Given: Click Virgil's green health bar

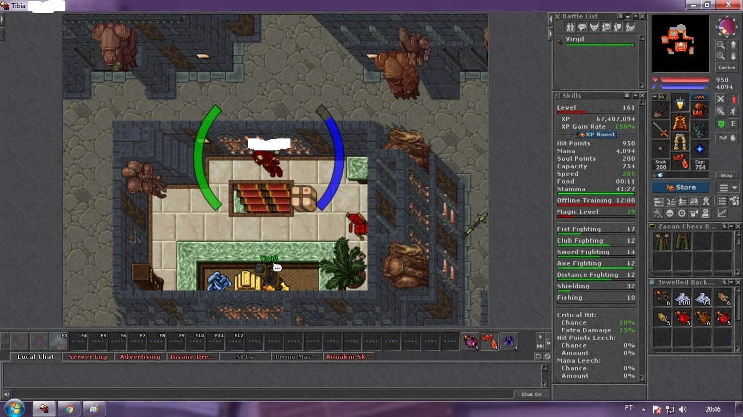Looking at the screenshot, I should pyautogui.click(x=600, y=45).
